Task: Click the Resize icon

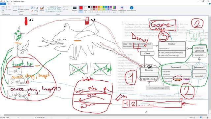Action: [19, 9]
